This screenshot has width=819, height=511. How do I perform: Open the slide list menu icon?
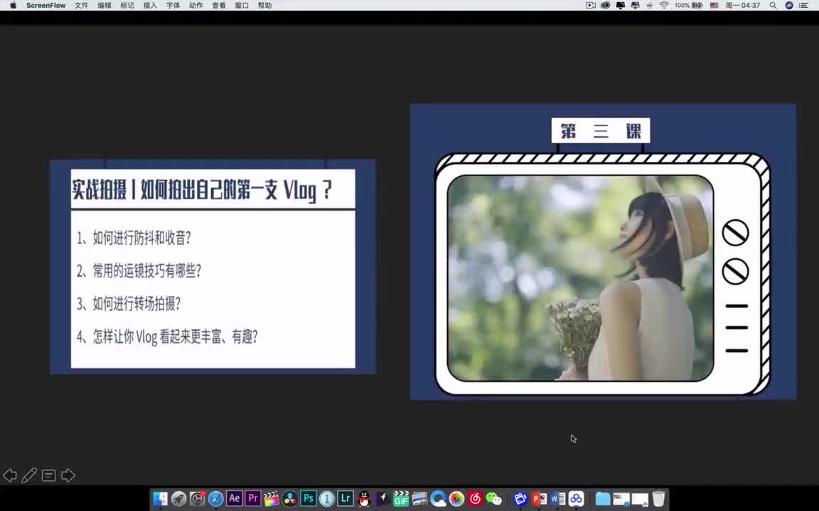pyautogui.click(x=48, y=476)
